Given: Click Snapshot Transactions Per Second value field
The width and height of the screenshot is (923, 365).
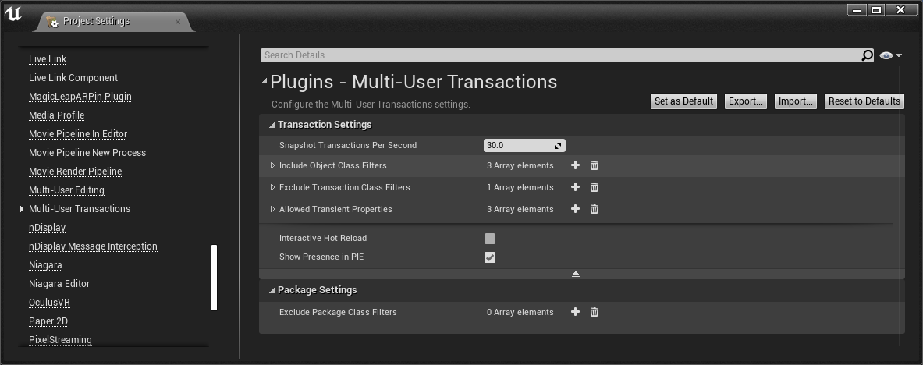Looking at the screenshot, I should [524, 145].
